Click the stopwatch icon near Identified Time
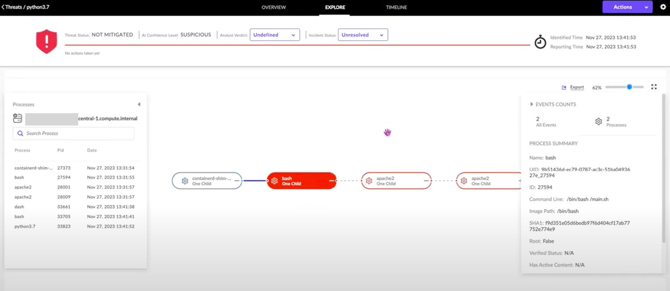The width and height of the screenshot is (670, 291). (x=540, y=42)
